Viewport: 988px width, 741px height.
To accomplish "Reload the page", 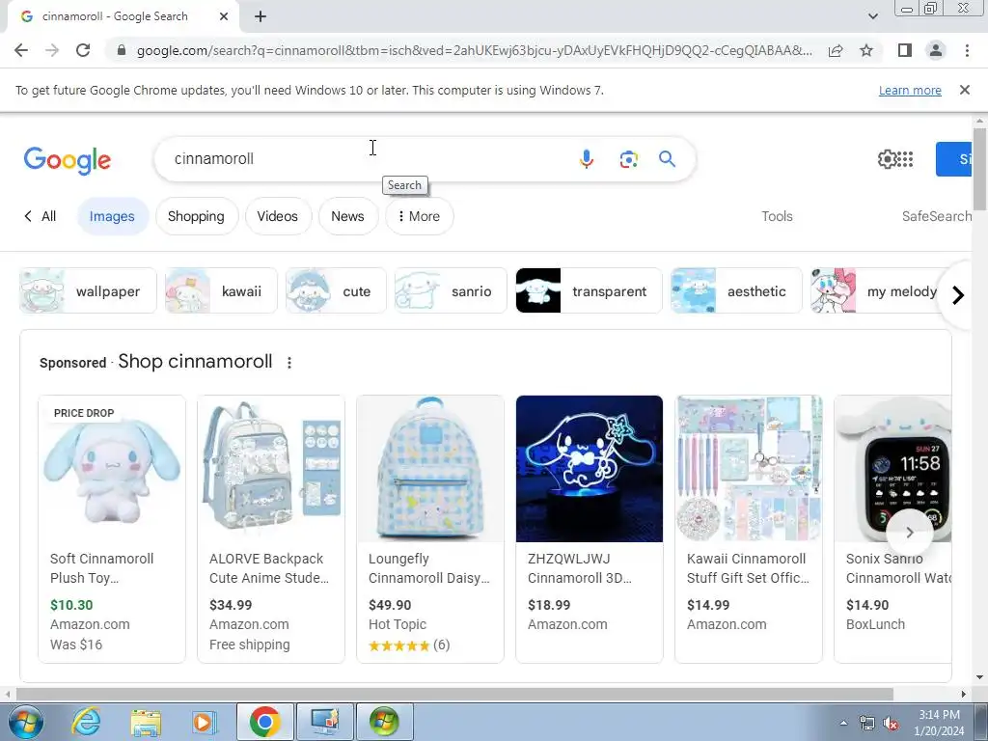I will (83, 50).
